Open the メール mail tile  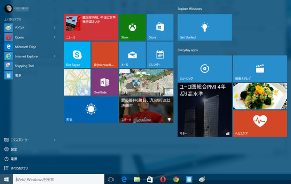[x=132, y=55]
